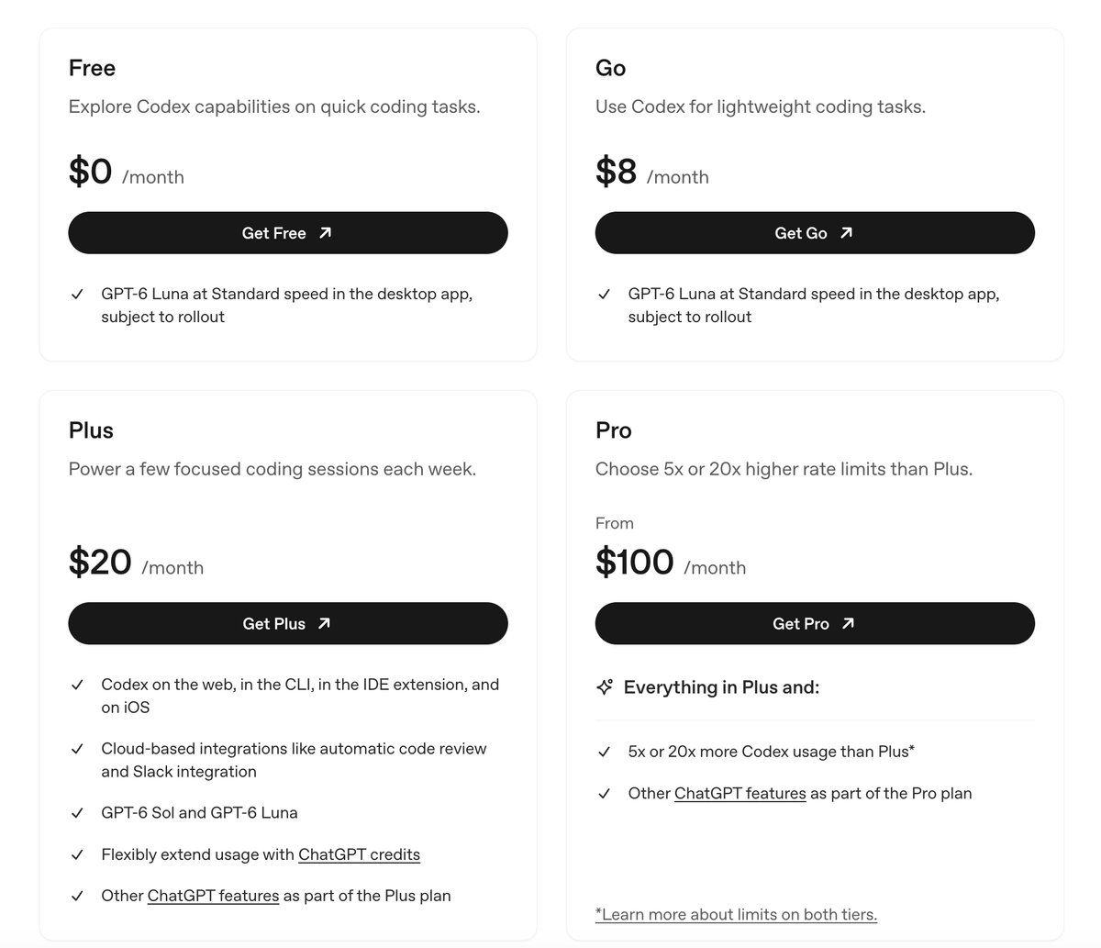Click the arrow icon on Get Free

pyautogui.click(x=325, y=233)
